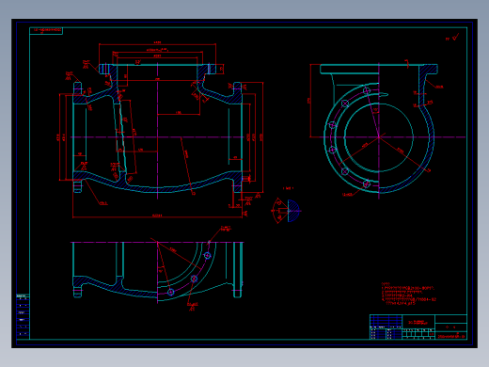489x367 pixels.
Task: Select the hatched bottom wall of the valve body section
Action: click(157, 183)
